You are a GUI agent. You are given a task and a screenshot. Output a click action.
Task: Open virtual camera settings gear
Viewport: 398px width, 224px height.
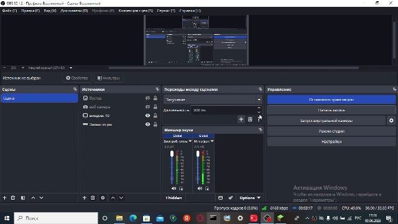point(391,121)
